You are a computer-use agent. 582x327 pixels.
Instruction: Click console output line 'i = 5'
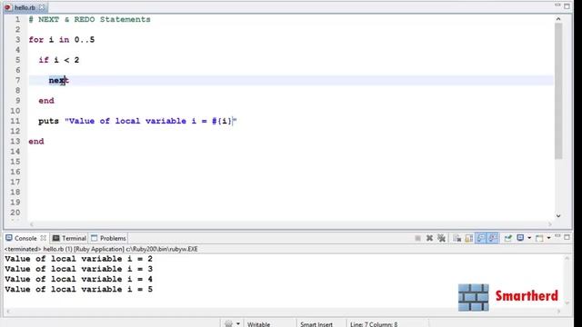(x=78, y=289)
